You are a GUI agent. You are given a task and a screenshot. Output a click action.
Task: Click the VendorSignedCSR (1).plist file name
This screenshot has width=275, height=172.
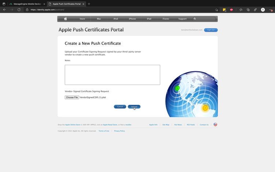[93, 97]
